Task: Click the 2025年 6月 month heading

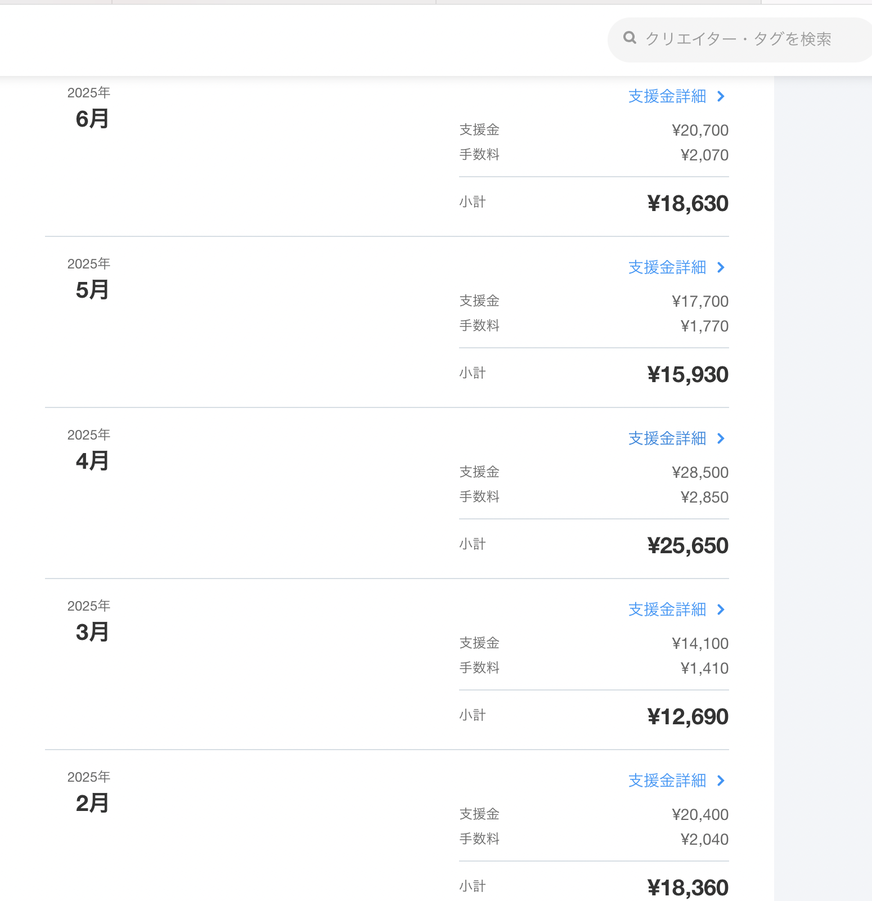Action: pos(90,108)
